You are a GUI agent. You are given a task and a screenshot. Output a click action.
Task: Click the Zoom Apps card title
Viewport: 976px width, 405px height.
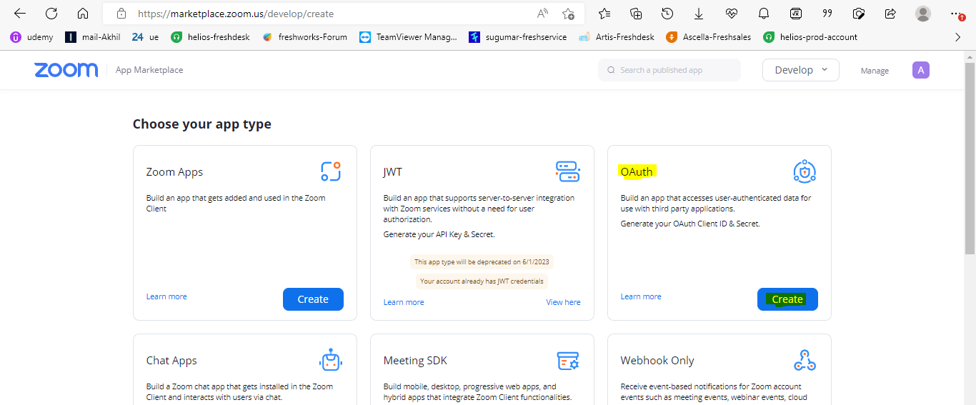pyautogui.click(x=174, y=172)
